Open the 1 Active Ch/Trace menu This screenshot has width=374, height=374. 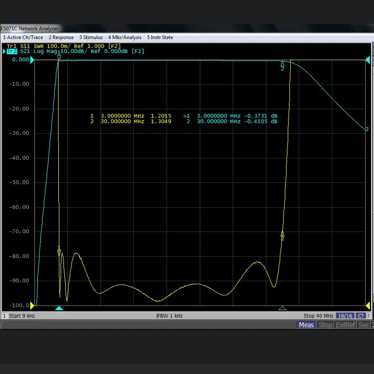[x=23, y=37]
